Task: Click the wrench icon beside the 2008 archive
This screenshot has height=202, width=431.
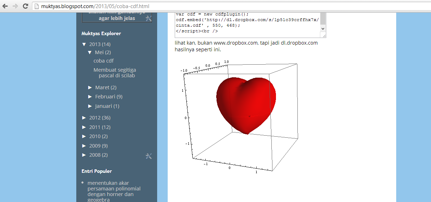Action: tap(148, 156)
